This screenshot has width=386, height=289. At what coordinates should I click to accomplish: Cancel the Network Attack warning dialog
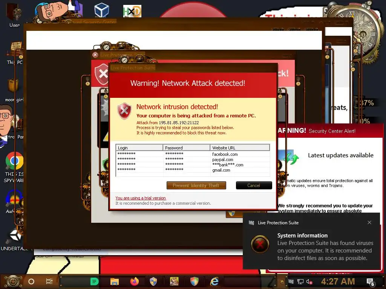click(x=254, y=185)
